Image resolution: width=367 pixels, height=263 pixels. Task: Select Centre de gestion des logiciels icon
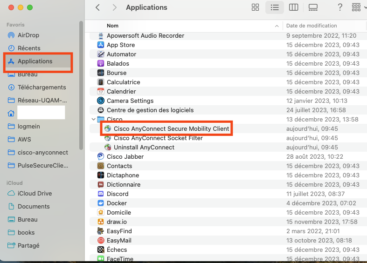(101, 110)
